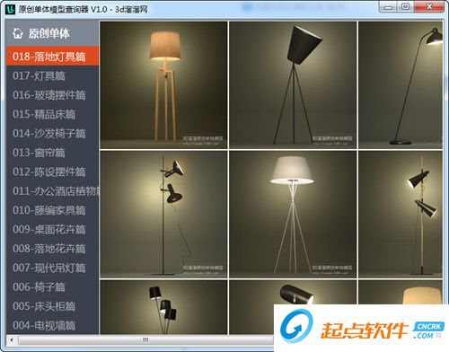Maximize the model viewer window

point(406,7)
